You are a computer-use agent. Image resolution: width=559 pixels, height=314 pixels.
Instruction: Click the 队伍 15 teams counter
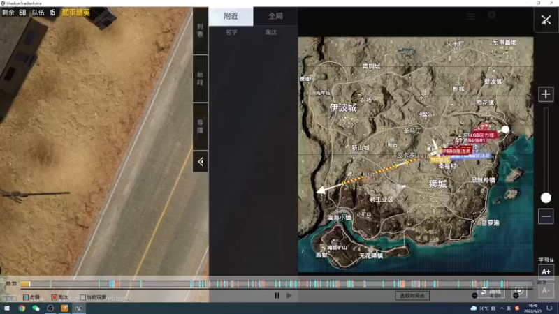click(43, 13)
